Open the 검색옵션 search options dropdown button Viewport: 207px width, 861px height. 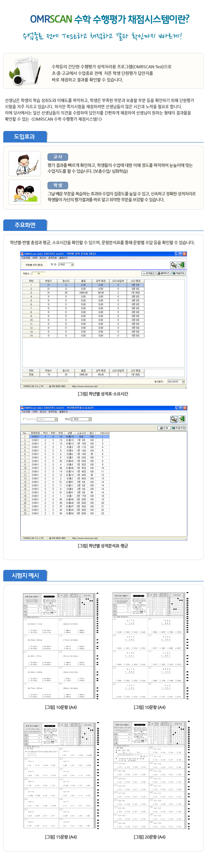click(148, 273)
